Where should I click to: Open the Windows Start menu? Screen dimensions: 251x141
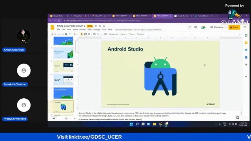[131, 124]
